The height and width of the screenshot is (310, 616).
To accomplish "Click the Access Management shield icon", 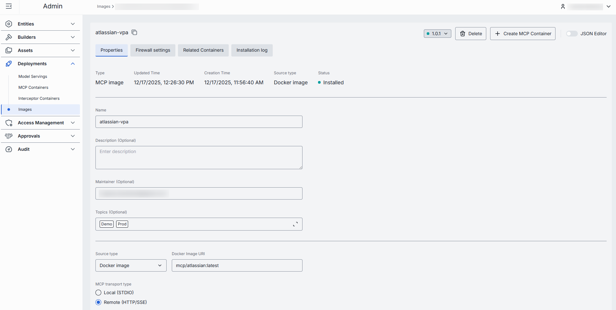I will tap(9, 123).
